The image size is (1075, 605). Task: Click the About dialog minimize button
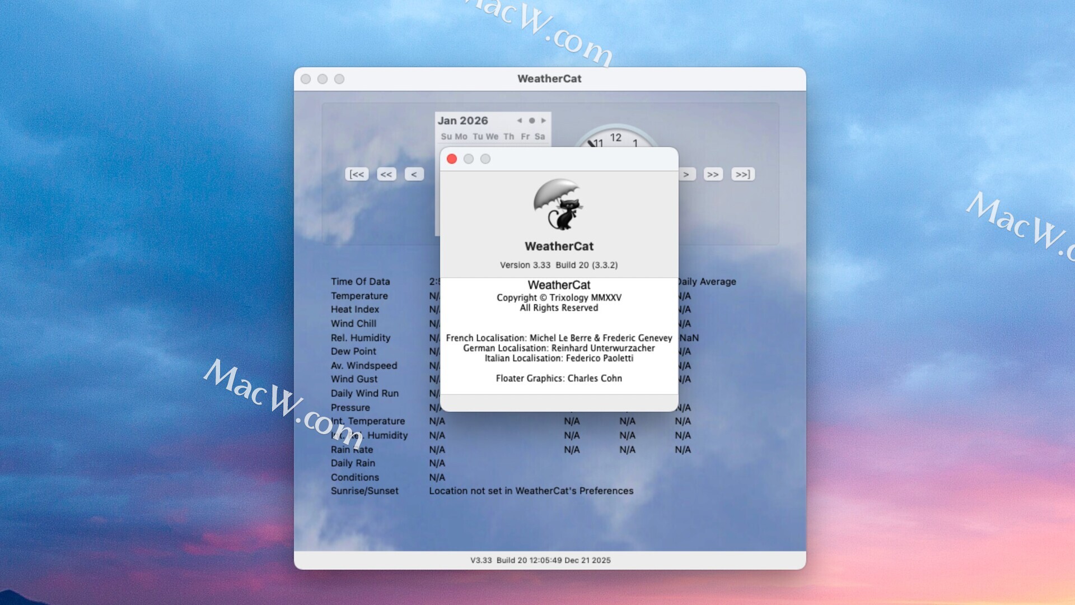tap(469, 159)
